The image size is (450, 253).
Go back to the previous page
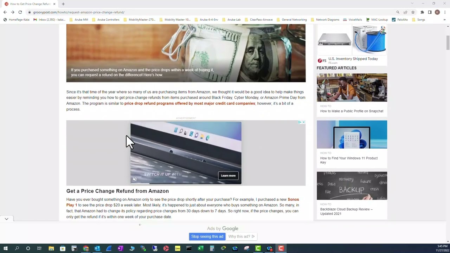tap(5, 12)
